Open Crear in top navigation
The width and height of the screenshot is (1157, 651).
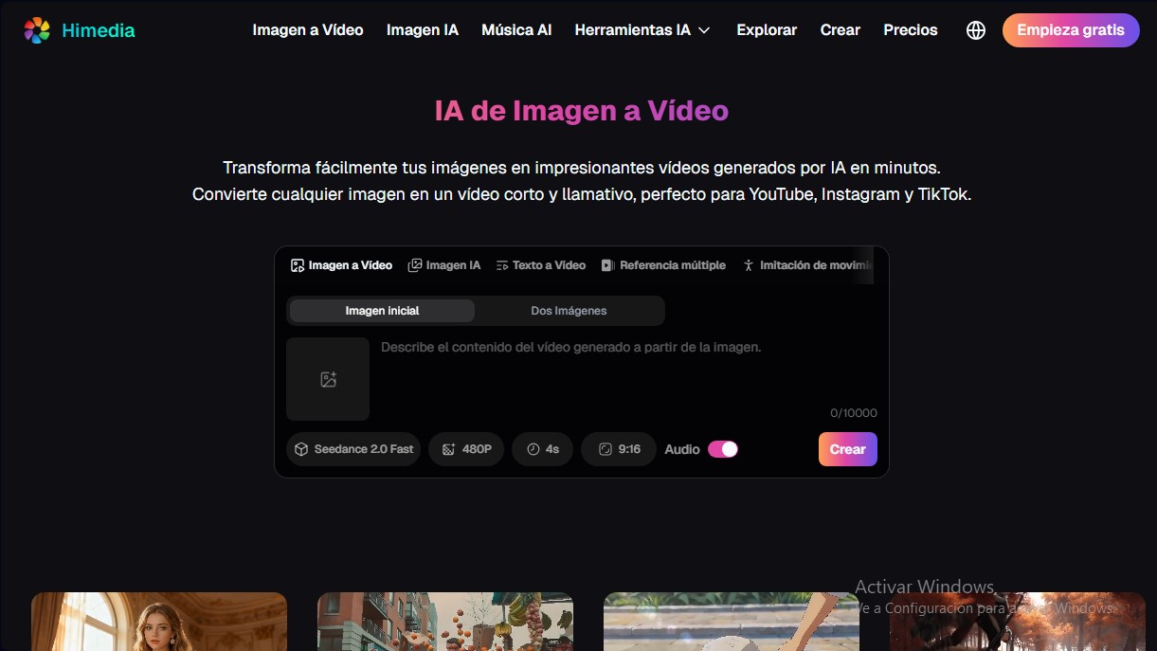click(x=841, y=30)
